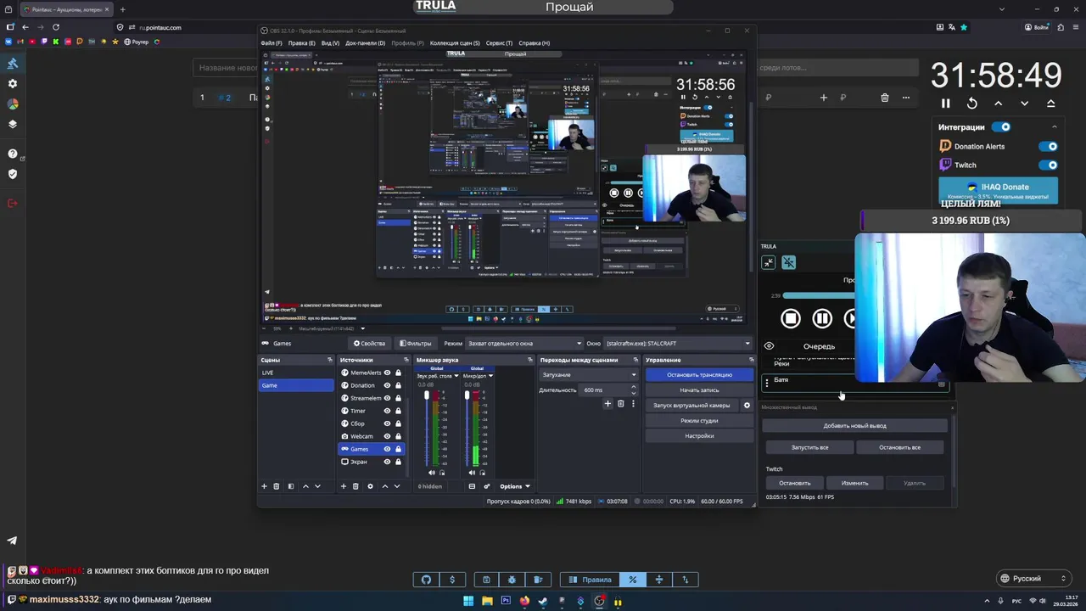The width and height of the screenshot is (1086, 611).
Task: Add a transition with the plus icon
Action: coord(607,404)
